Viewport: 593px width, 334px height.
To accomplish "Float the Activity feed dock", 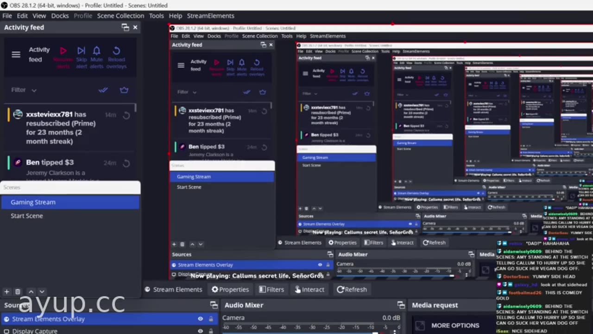I will (x=125, y=27).
